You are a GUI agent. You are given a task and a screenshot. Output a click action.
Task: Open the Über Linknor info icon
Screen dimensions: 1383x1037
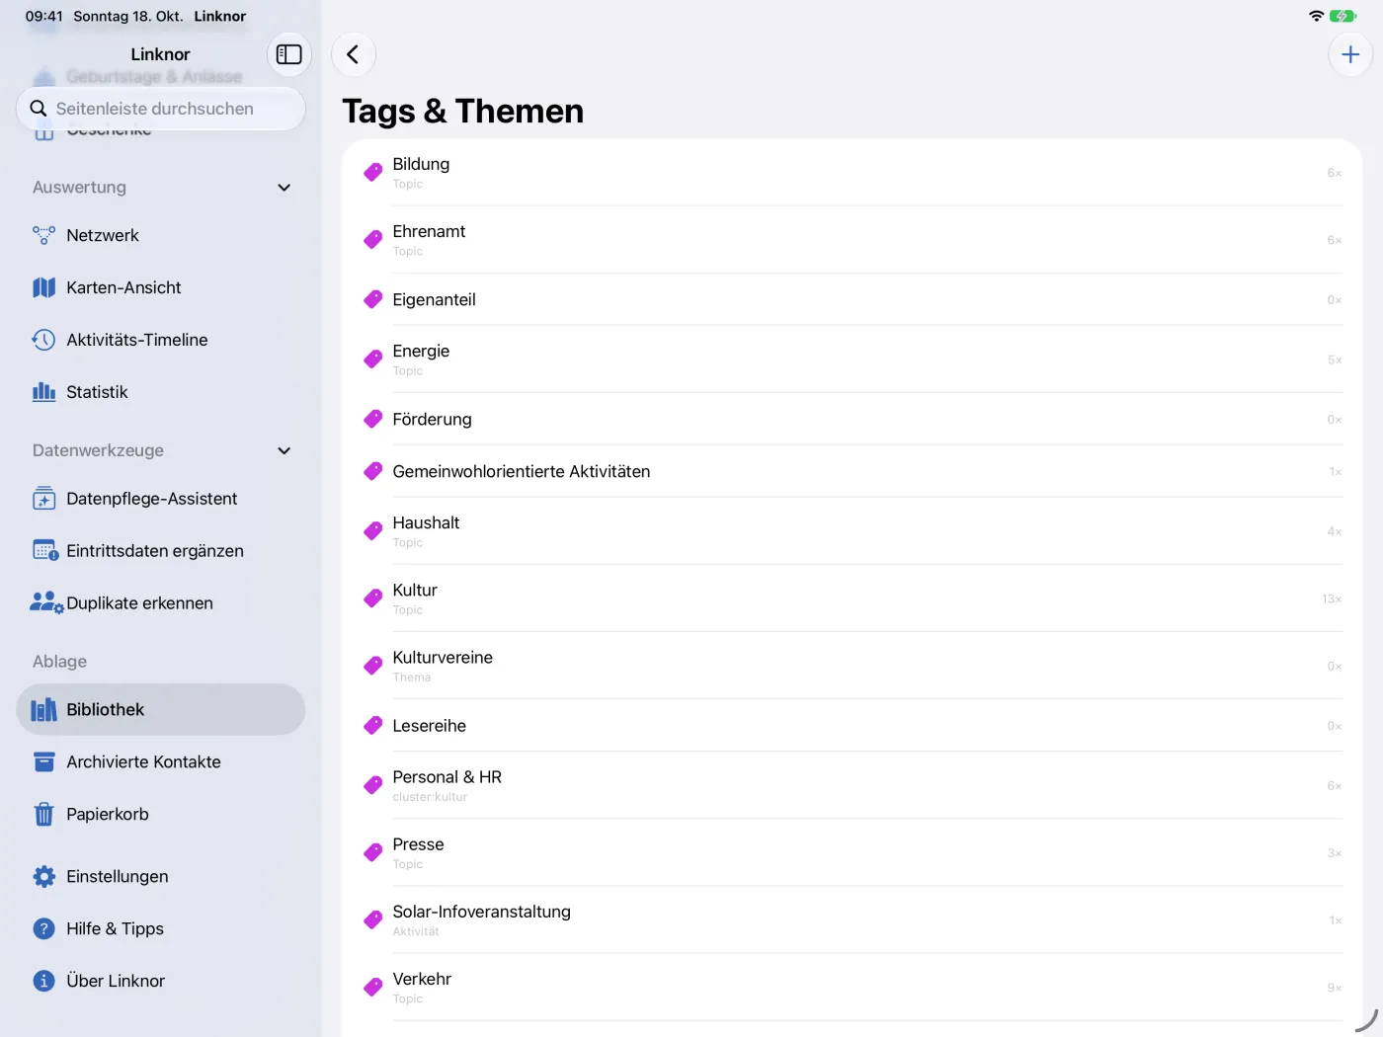[43, 982]
